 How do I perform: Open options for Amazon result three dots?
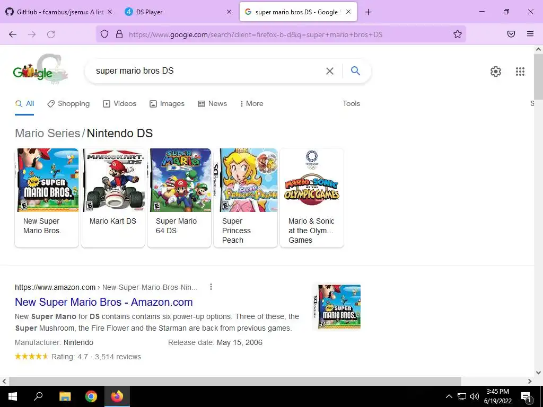(x=211, y=287)
